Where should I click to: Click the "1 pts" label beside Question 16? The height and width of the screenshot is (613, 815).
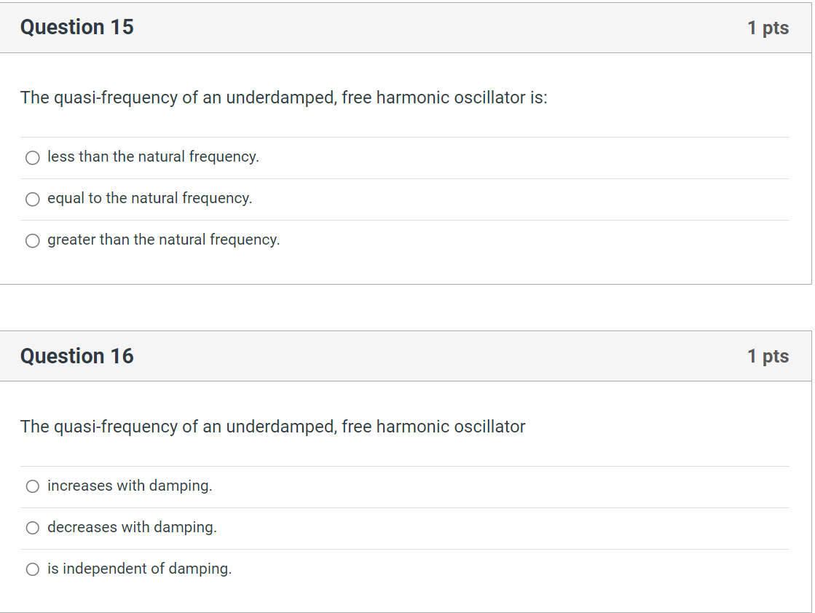(768, 356)
